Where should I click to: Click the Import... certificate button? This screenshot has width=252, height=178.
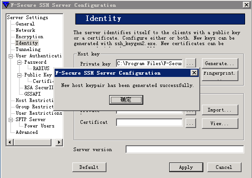(x=220, y=110)
